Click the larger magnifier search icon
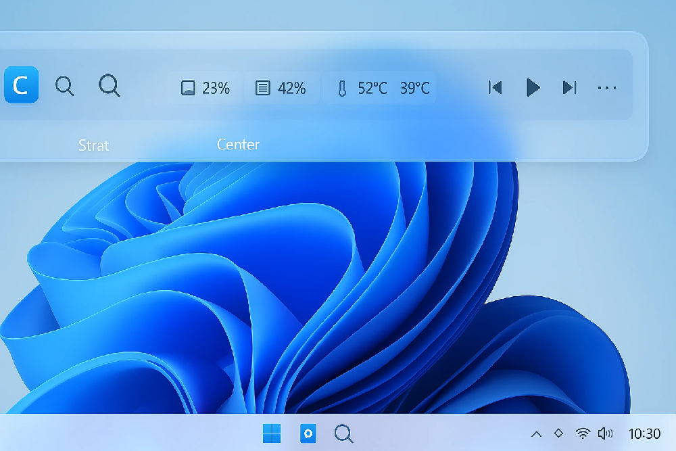 pyautogui.click(x=110, y=85)
